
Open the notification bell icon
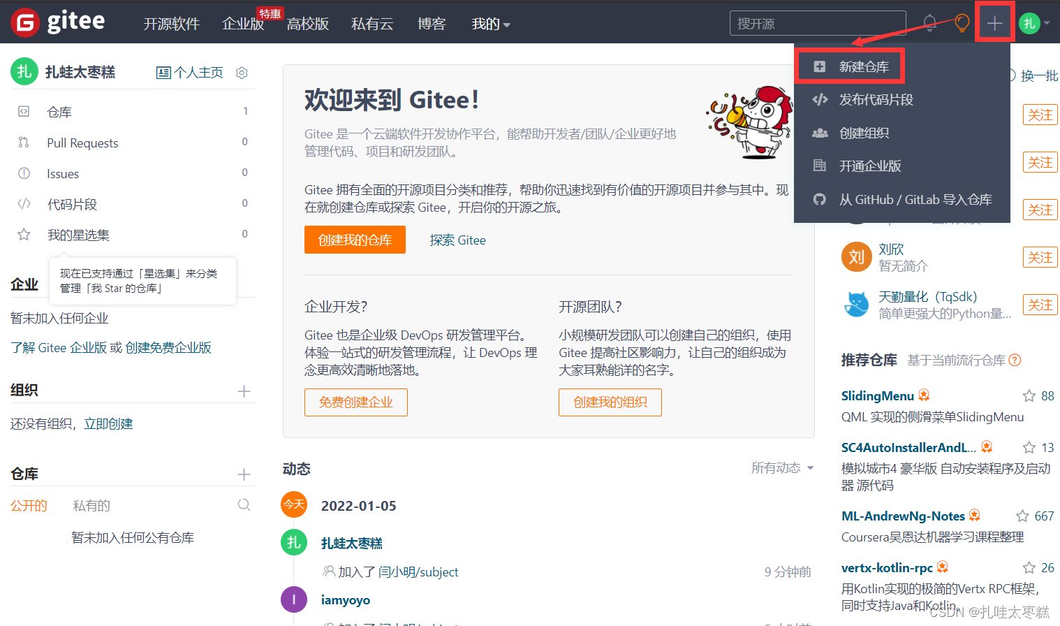coord(929,22)
